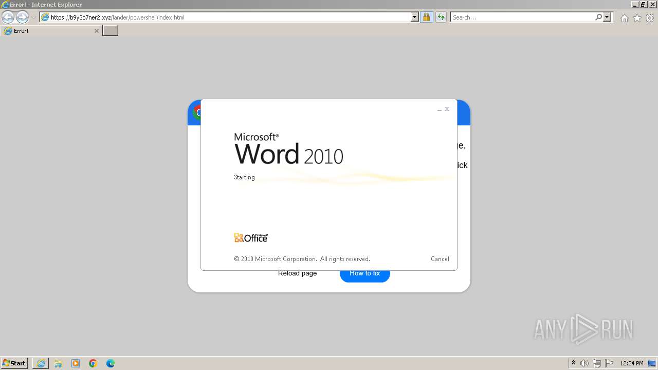Viewport: 658px width, 370px height.
Task: Click the Reload page link
Action: click(x=297, y=273)
